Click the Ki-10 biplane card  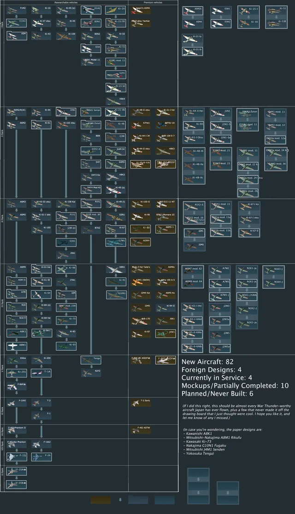(x=41, y=10)
